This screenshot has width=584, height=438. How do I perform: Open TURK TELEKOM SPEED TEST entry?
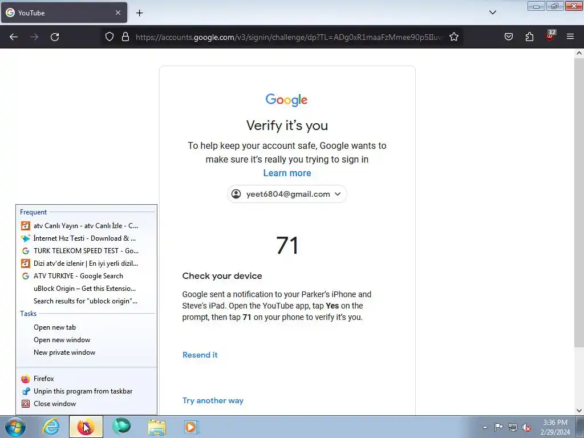coord(87,251)
